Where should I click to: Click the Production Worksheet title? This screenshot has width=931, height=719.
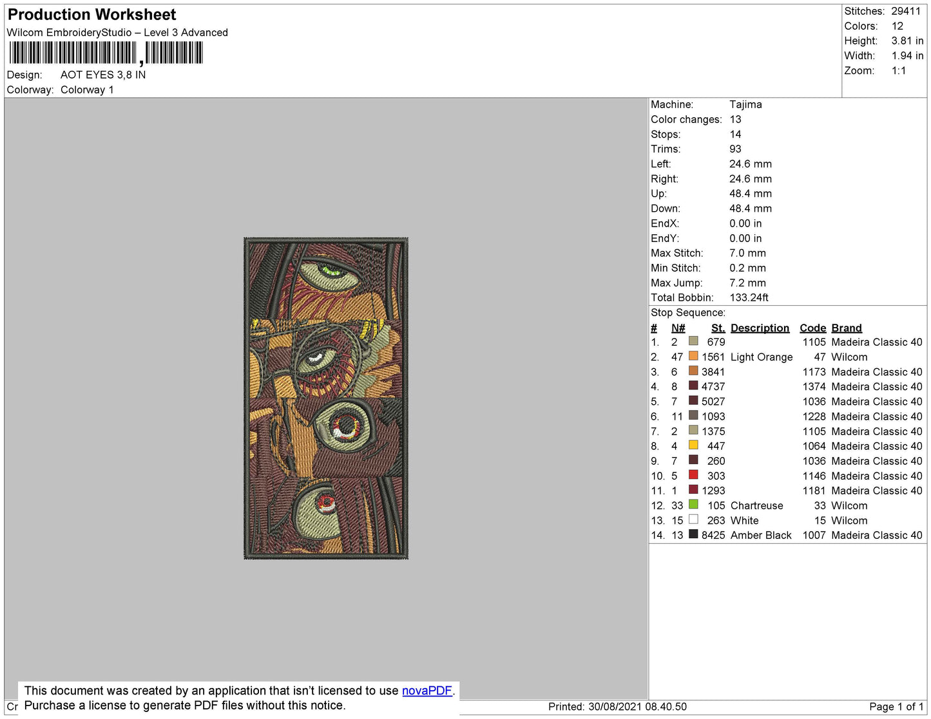91,15
